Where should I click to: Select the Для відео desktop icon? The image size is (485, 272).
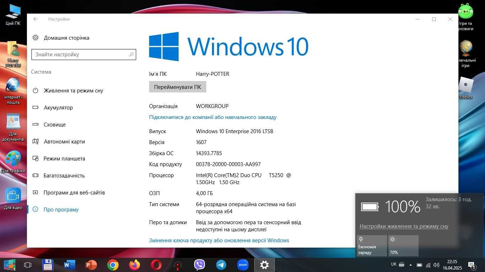(x=13, y=199)
